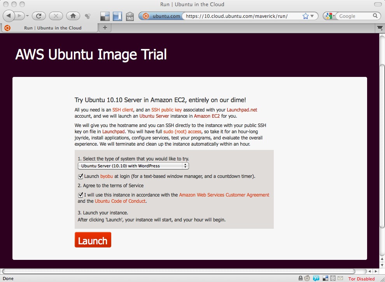Go back to the previous page
The image size is (385, 282).
tap(9, 16)
